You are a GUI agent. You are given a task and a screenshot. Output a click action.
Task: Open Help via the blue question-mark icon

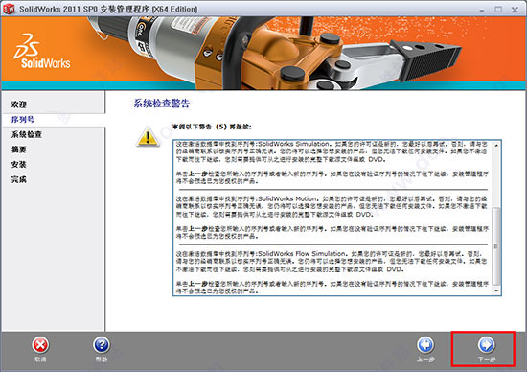102,345
